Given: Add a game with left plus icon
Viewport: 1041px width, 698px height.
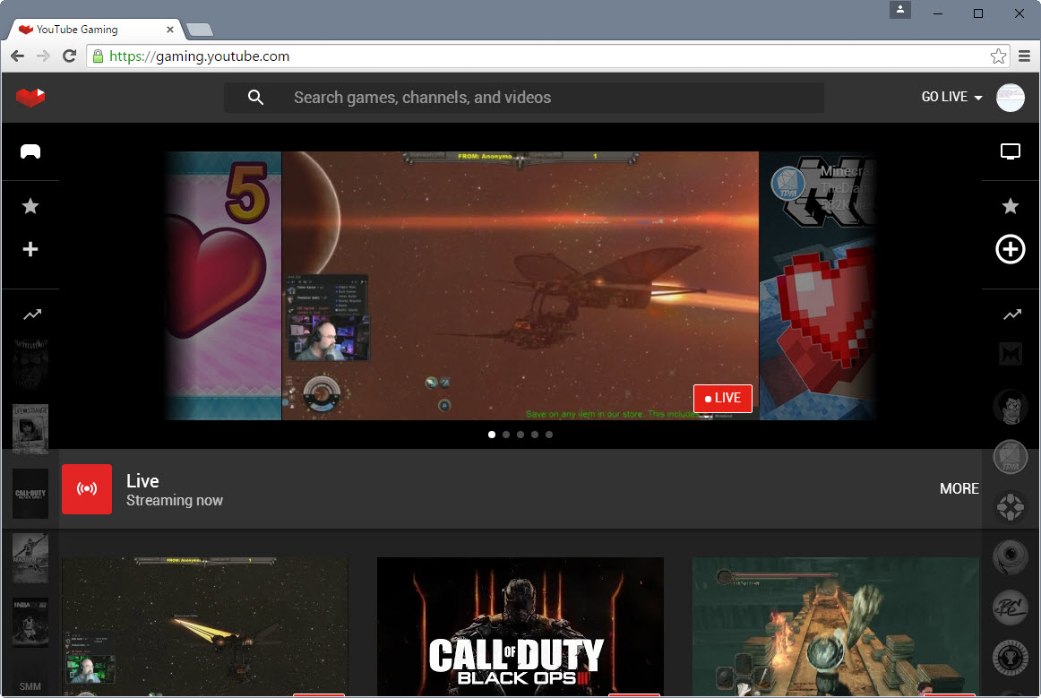Looking at the screenshot, I should click(x=30, y=249).
